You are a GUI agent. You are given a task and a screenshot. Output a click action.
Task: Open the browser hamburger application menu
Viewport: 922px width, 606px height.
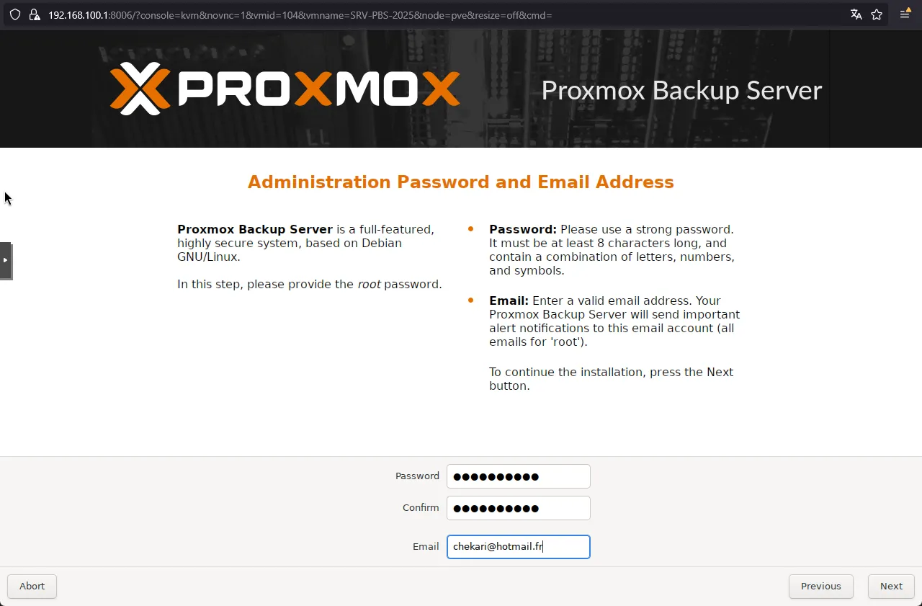point(905,14)
